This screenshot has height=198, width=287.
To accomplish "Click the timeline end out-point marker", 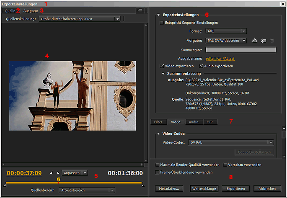I will click(142, 185).
